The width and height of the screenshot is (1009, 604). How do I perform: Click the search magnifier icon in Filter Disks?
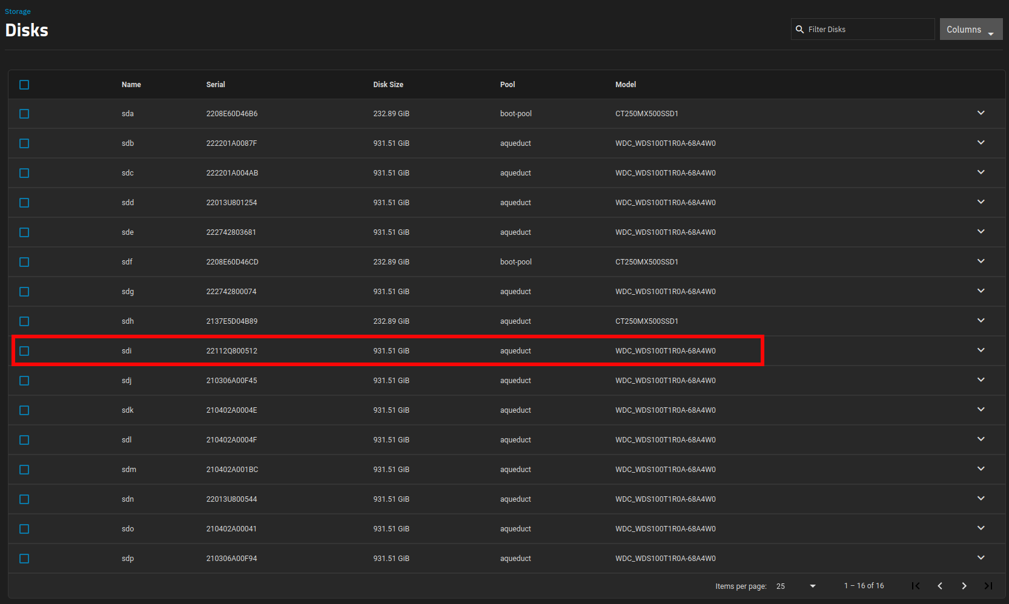point(799,29)
